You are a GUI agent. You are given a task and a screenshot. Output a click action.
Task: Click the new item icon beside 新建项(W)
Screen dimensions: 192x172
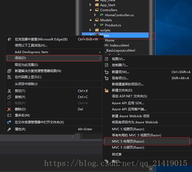107,72
